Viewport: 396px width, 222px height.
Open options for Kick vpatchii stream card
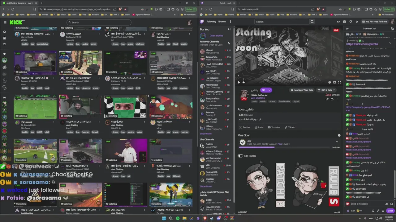click(x=189, y=34)
